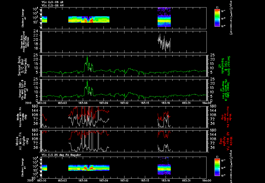Click the "Mode All Min PA Angle" label

22,141
